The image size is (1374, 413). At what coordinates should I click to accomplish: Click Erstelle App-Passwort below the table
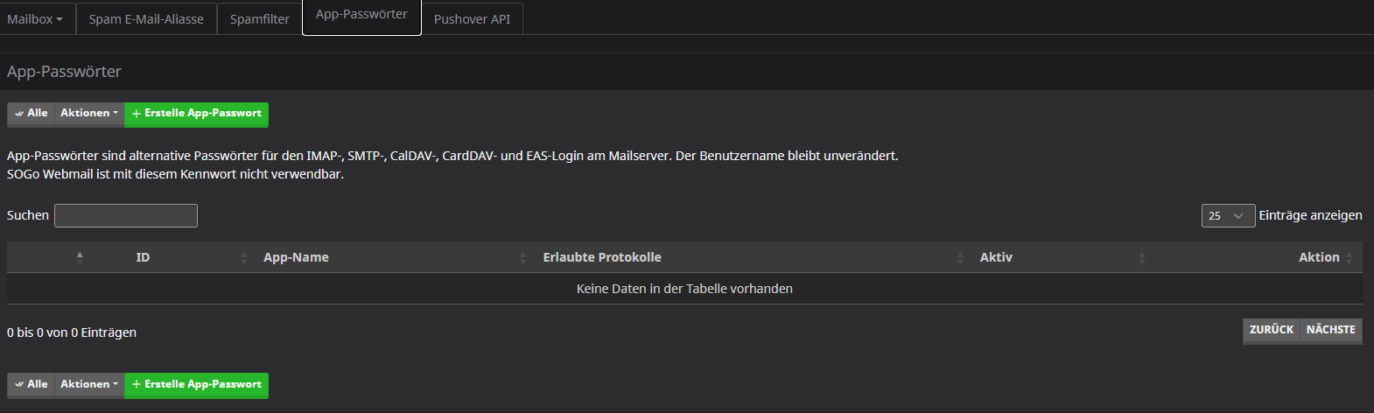tap(197, 385)
